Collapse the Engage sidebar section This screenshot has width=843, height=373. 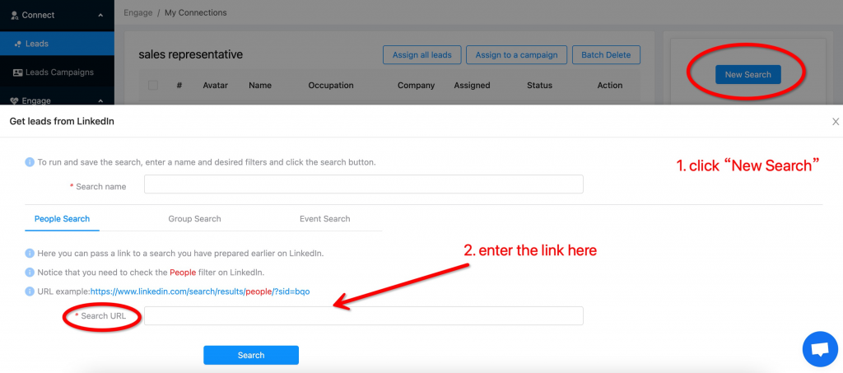pos(100,101)
